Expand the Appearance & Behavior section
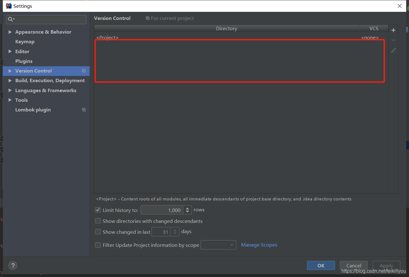This screenshot has height=277, width=409. coord(10,32)
